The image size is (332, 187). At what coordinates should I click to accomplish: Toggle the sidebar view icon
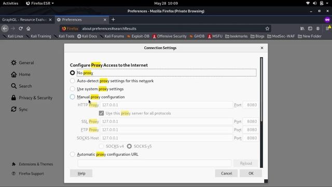point(310,29)
